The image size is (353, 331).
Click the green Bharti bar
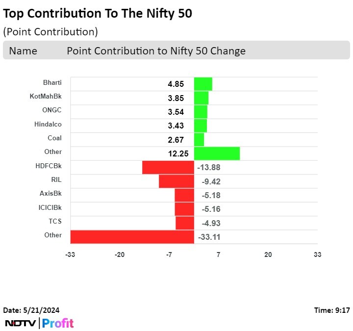coord(203,84)
